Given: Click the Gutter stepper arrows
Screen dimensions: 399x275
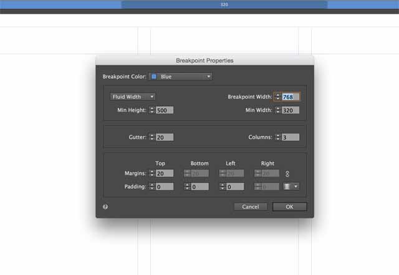Looking at the screenshot, I should pos(151,137).
